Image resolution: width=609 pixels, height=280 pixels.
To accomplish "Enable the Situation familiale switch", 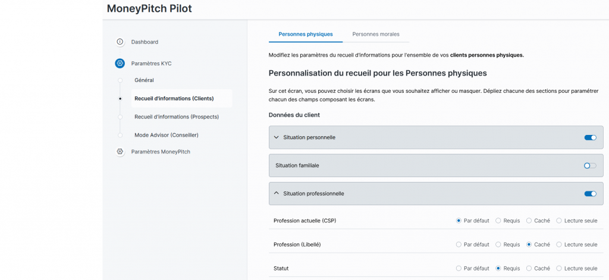I will (590, 165).
